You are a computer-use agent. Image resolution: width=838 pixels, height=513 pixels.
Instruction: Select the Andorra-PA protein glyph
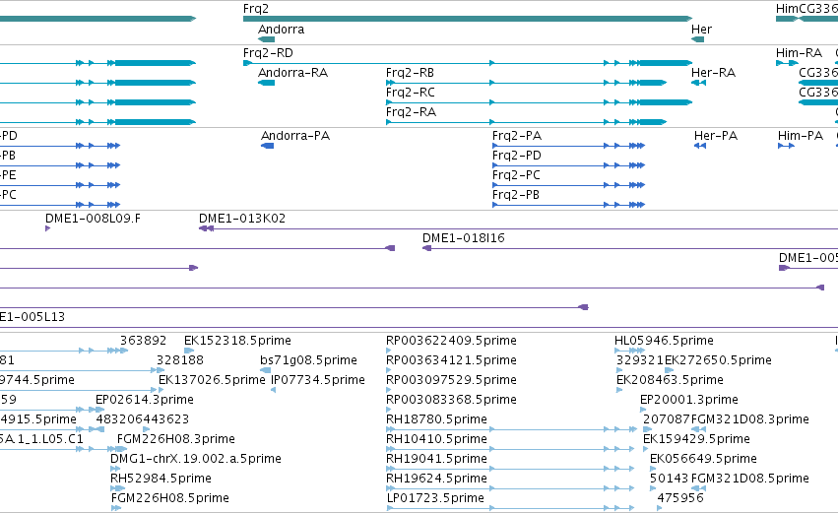[x=267, y=146]
